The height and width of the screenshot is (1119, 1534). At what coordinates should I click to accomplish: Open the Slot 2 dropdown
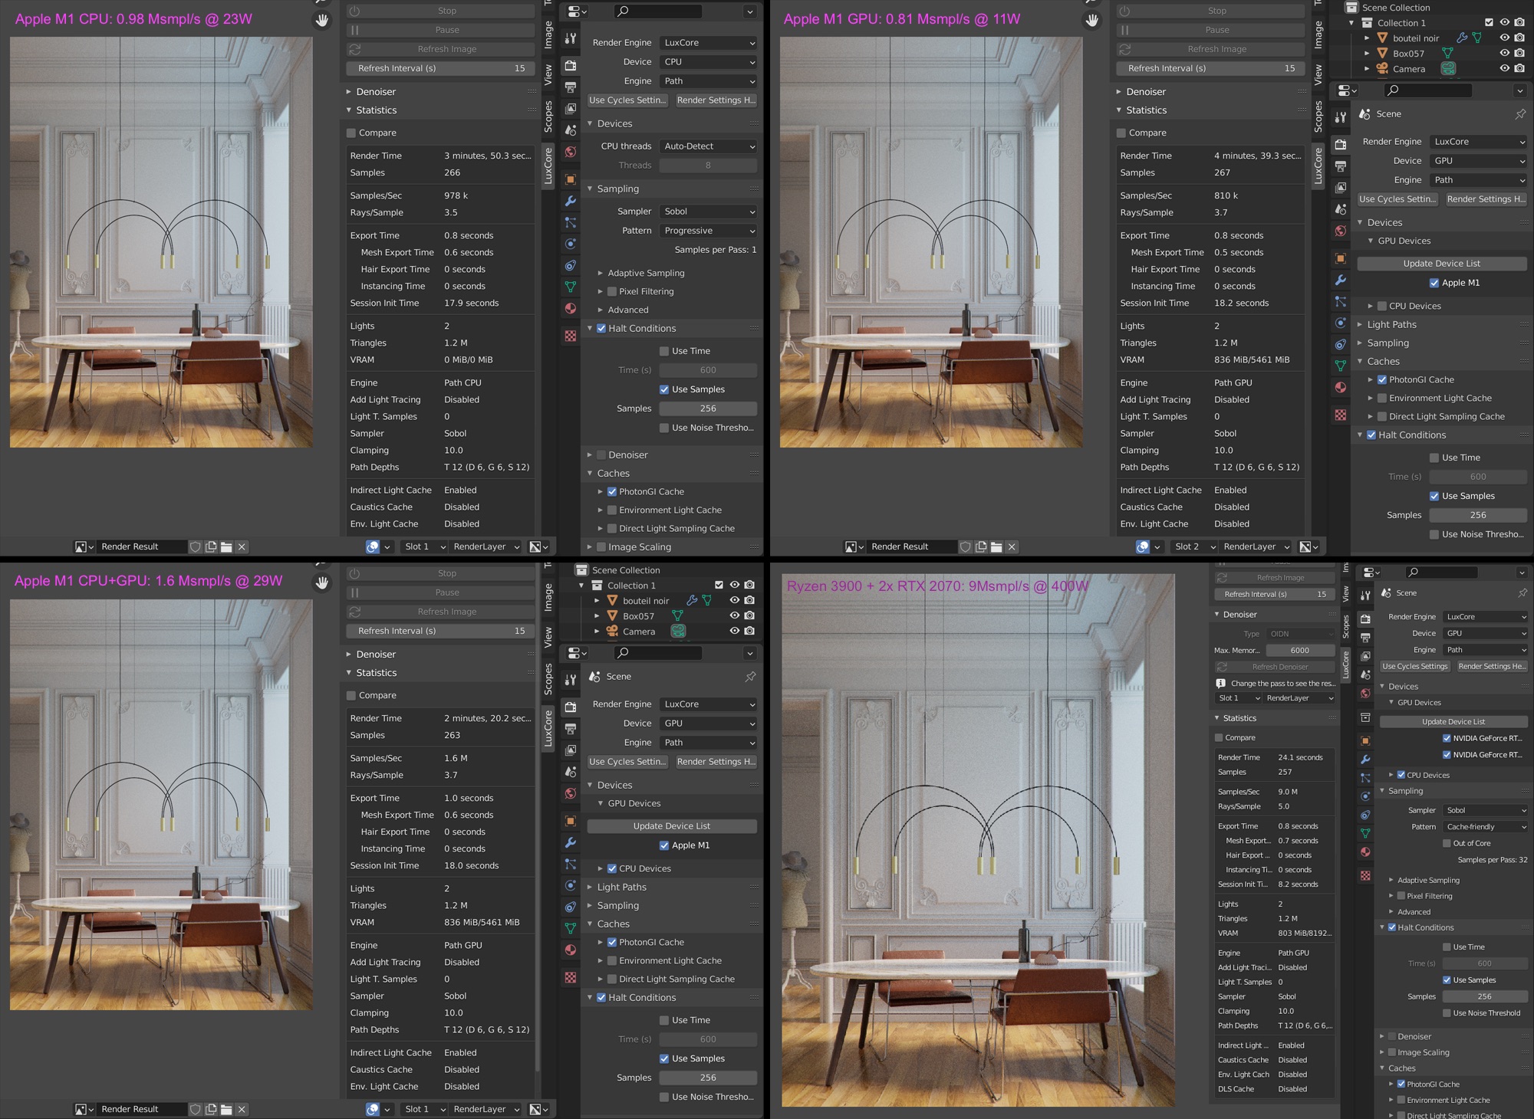click(1195, 546)
